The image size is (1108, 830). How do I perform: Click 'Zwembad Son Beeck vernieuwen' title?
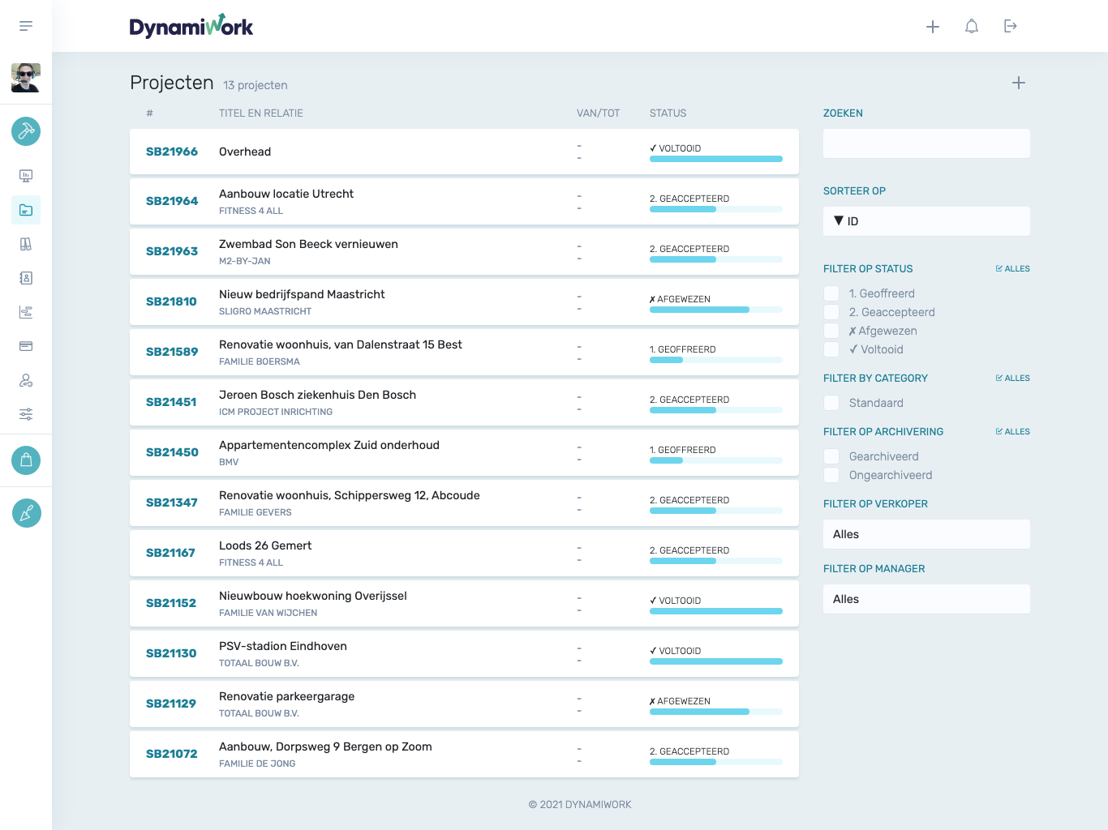tap(308, 244)
